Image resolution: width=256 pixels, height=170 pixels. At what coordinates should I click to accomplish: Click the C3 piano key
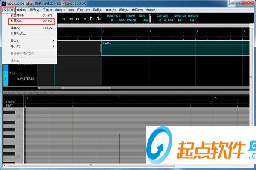14,158
